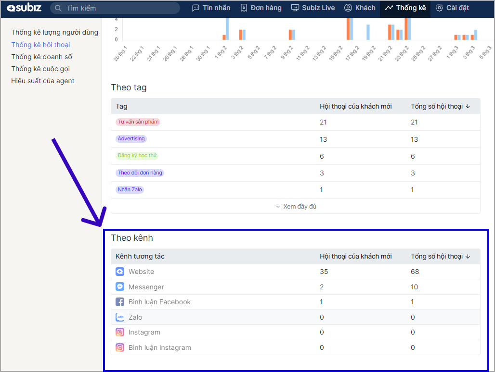Select Thống kê lượng người dùng
This screenshot has width=495, height=372.
(x=54, y=32)
